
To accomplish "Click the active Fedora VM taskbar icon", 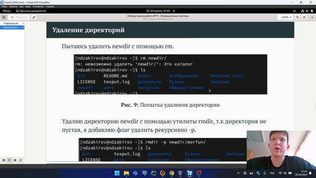I will coord(190,173).
